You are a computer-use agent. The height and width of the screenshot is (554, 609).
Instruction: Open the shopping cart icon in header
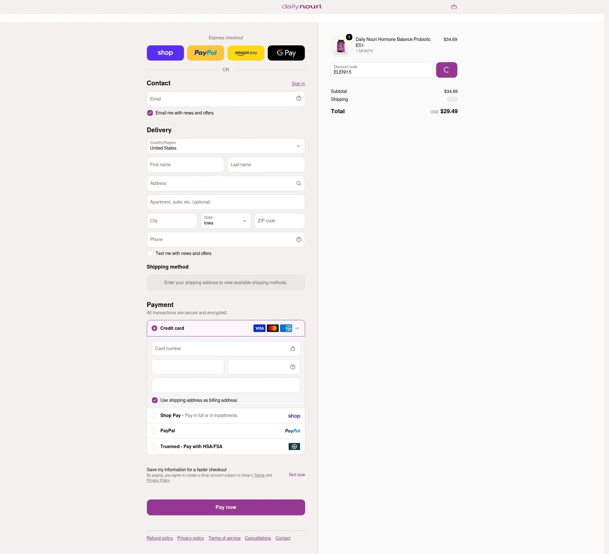454,7
